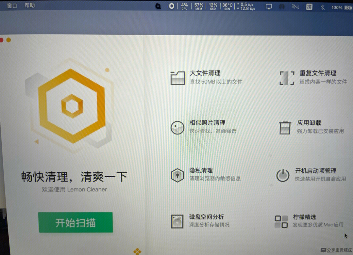The image size is (353, 255).
Task: Select the 柠檬精选 title
Action: 304,217
